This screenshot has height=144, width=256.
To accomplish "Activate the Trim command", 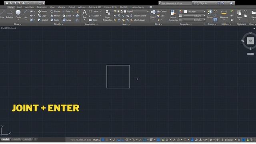I will (67, 12).
